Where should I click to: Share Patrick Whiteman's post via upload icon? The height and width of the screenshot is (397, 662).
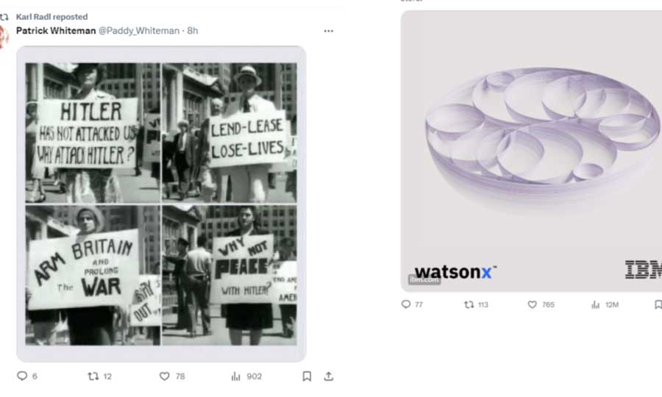(x=329, y=376)
